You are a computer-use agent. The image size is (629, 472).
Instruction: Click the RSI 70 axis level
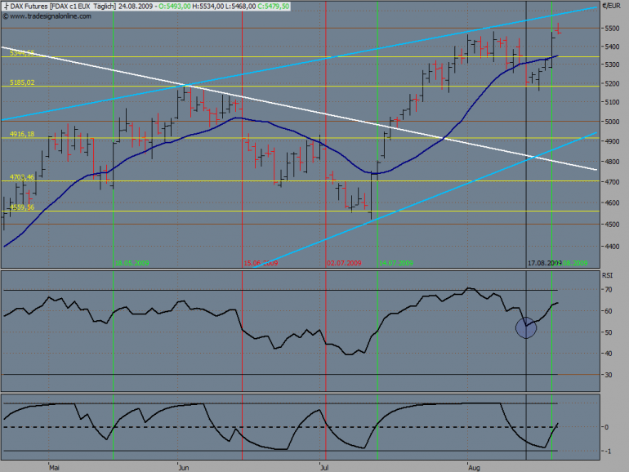click(x=609, y=290)
